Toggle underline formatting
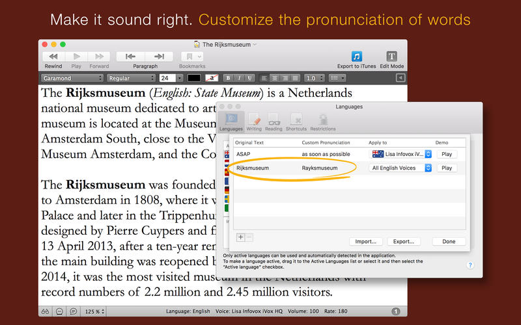 coord(250,78)
